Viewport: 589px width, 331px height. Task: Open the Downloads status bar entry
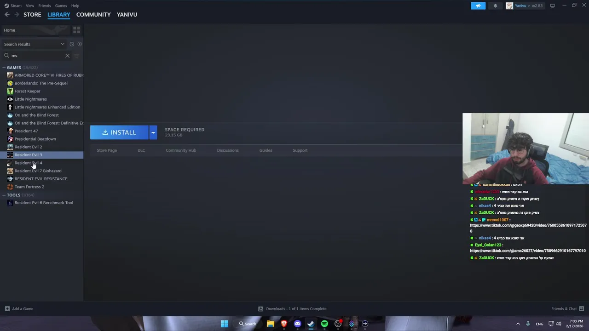point(292,309)
